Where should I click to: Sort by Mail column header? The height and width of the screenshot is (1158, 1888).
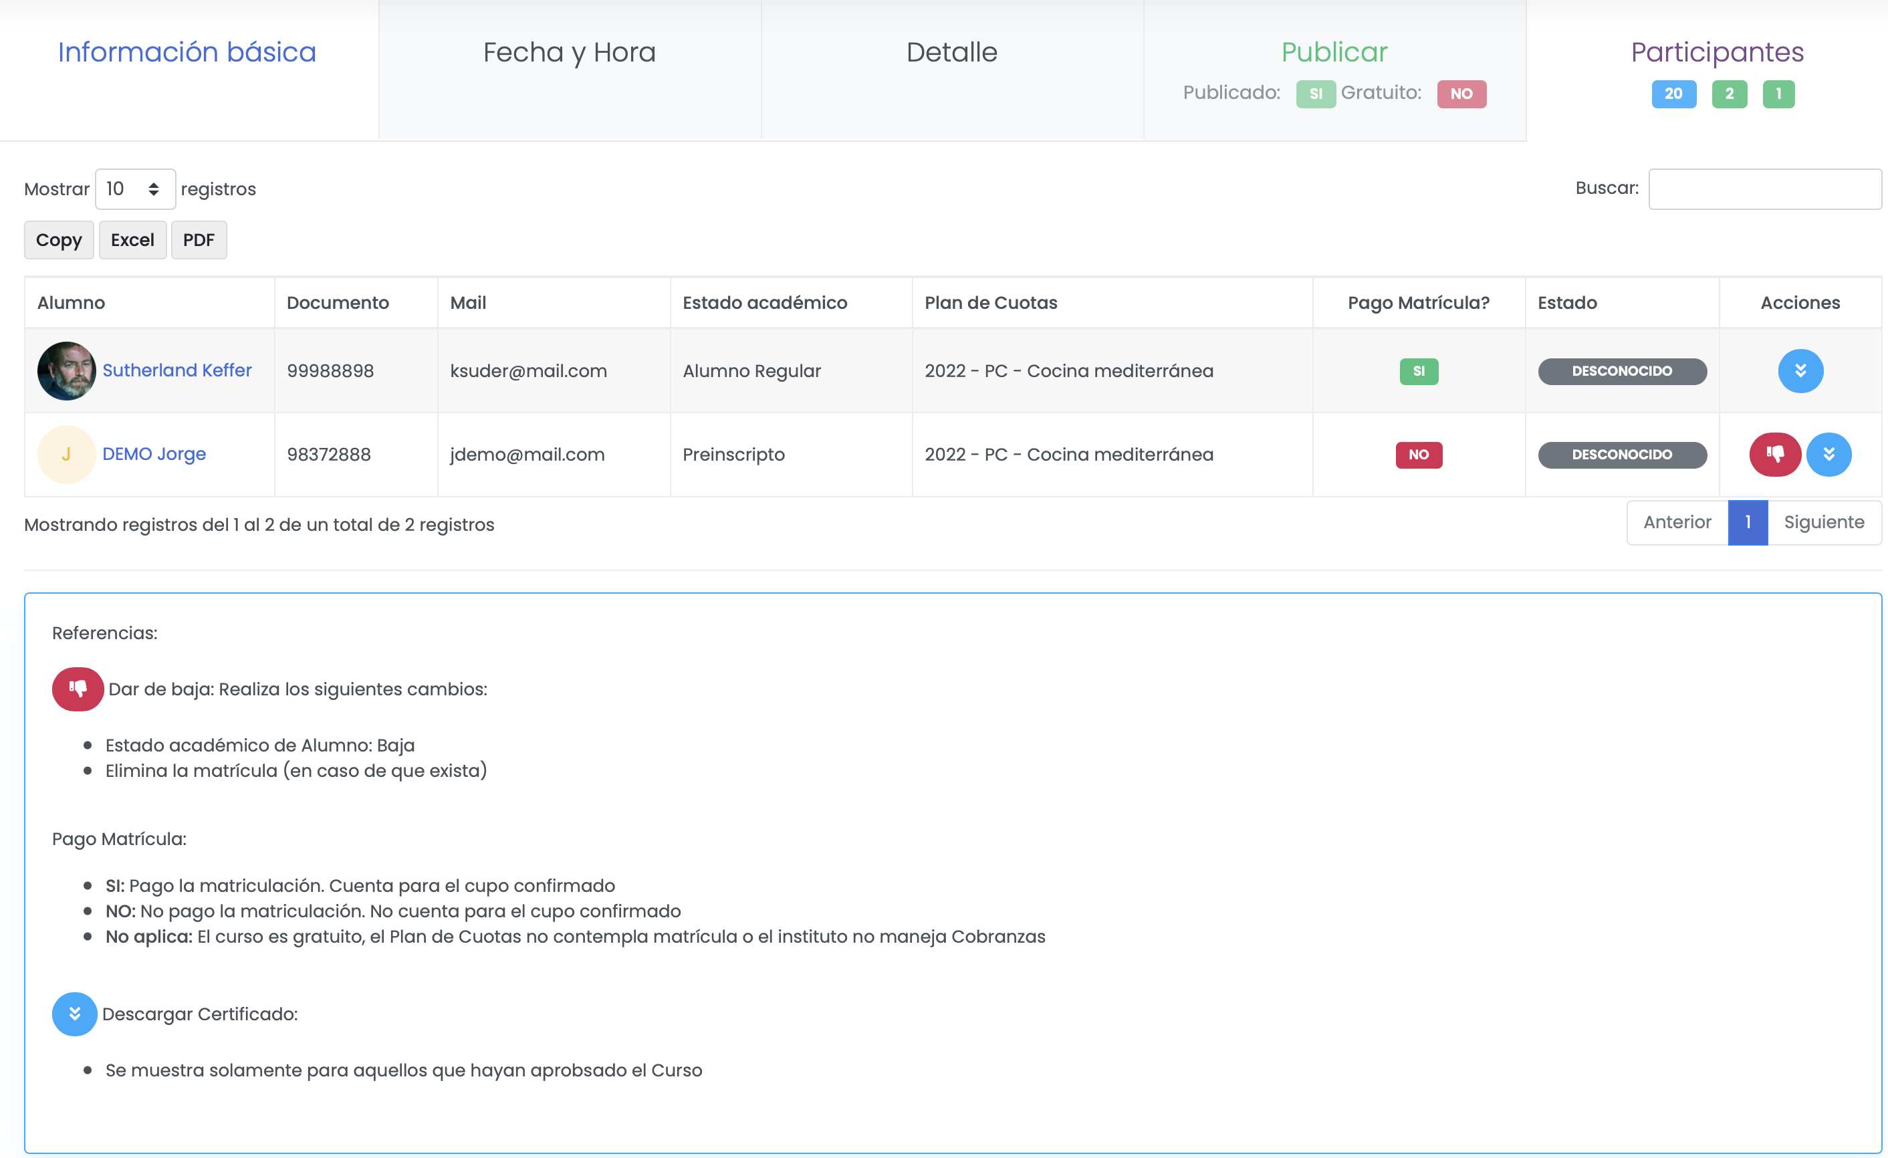pyautogui.click(x=553, y=303)
